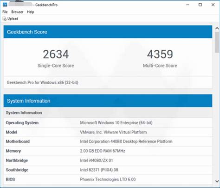Minimize the Geekbench Pro window
The height and width of the screenshot is (188, 220).
coord(188,5)
